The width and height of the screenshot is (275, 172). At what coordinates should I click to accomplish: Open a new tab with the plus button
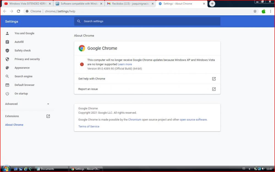[x=212, y=4]
